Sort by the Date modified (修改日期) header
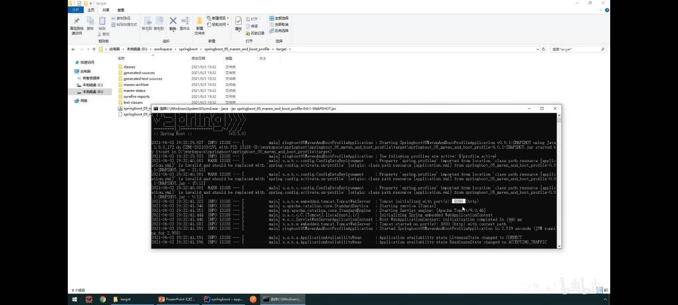This screenshot has height=305, width=678. tap(199, 58)
